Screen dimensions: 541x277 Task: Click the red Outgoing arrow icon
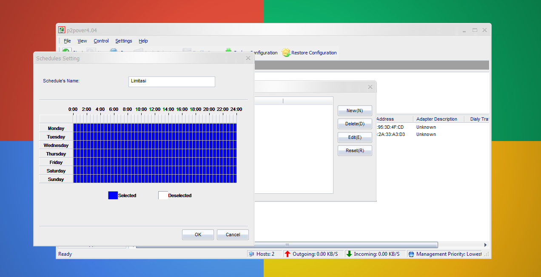click(288, 254)
